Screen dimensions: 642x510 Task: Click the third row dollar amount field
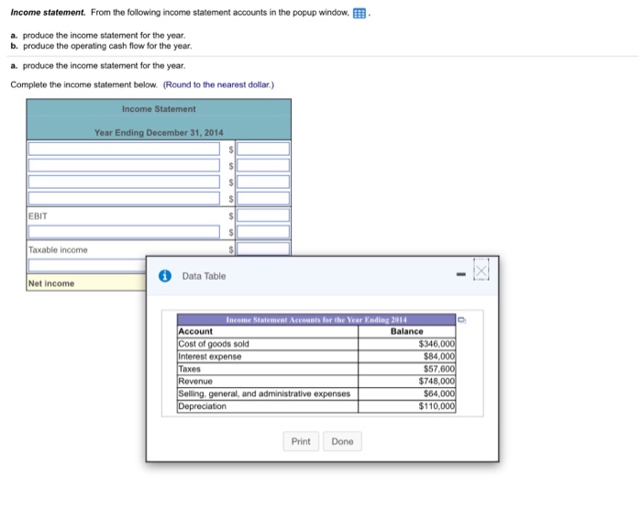point(263,182)
